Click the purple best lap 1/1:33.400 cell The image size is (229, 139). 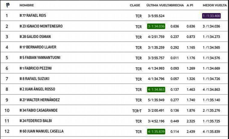[x=212, y=16]
